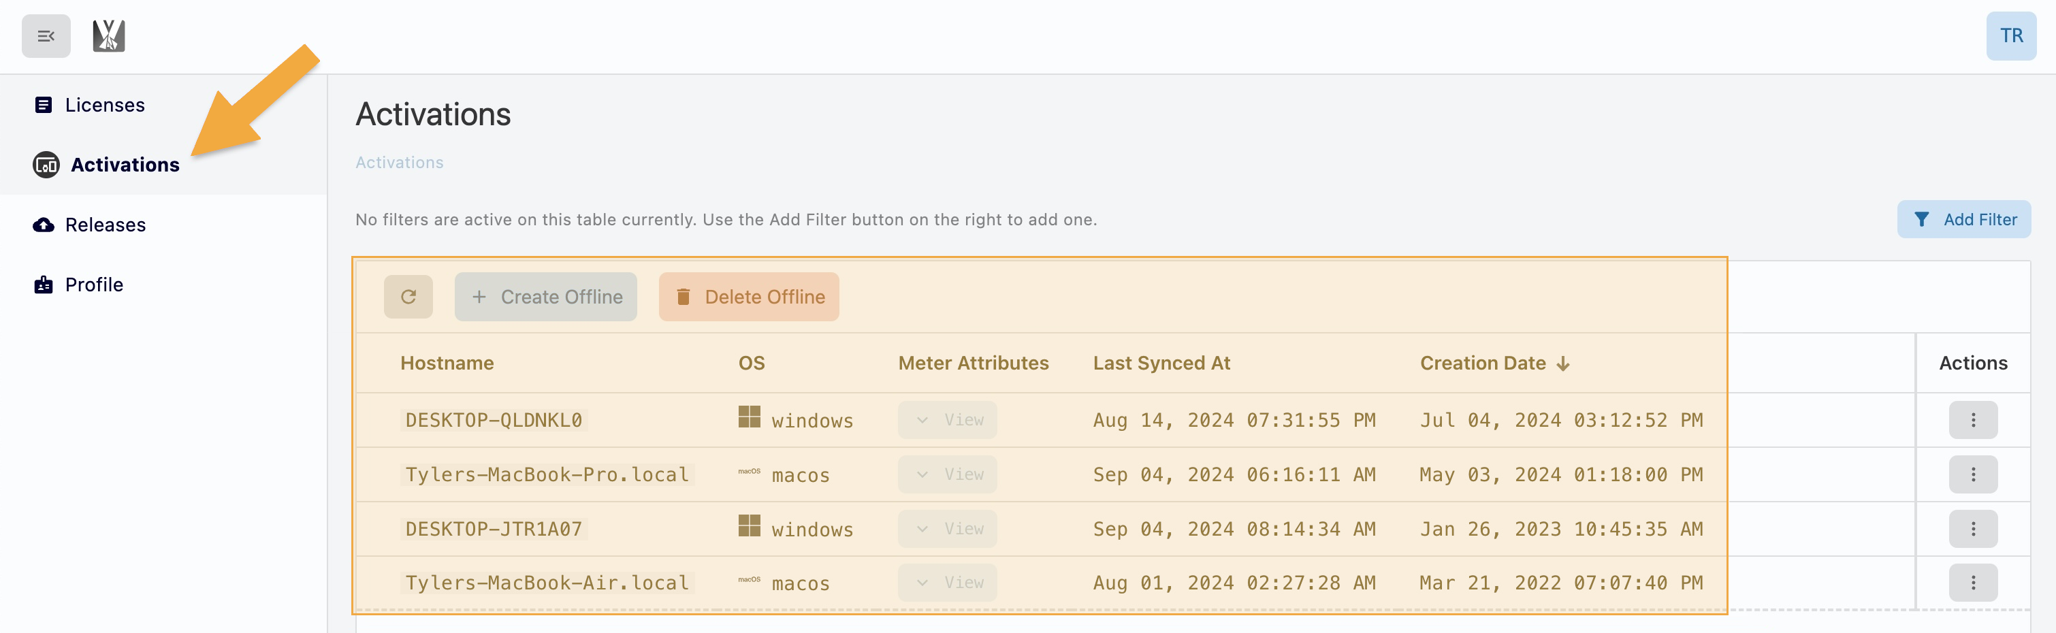Image resolution: width=2056 pixels, height=633 pixels.
Task: Click the Add Filter button
Action: click(1963, 220)
